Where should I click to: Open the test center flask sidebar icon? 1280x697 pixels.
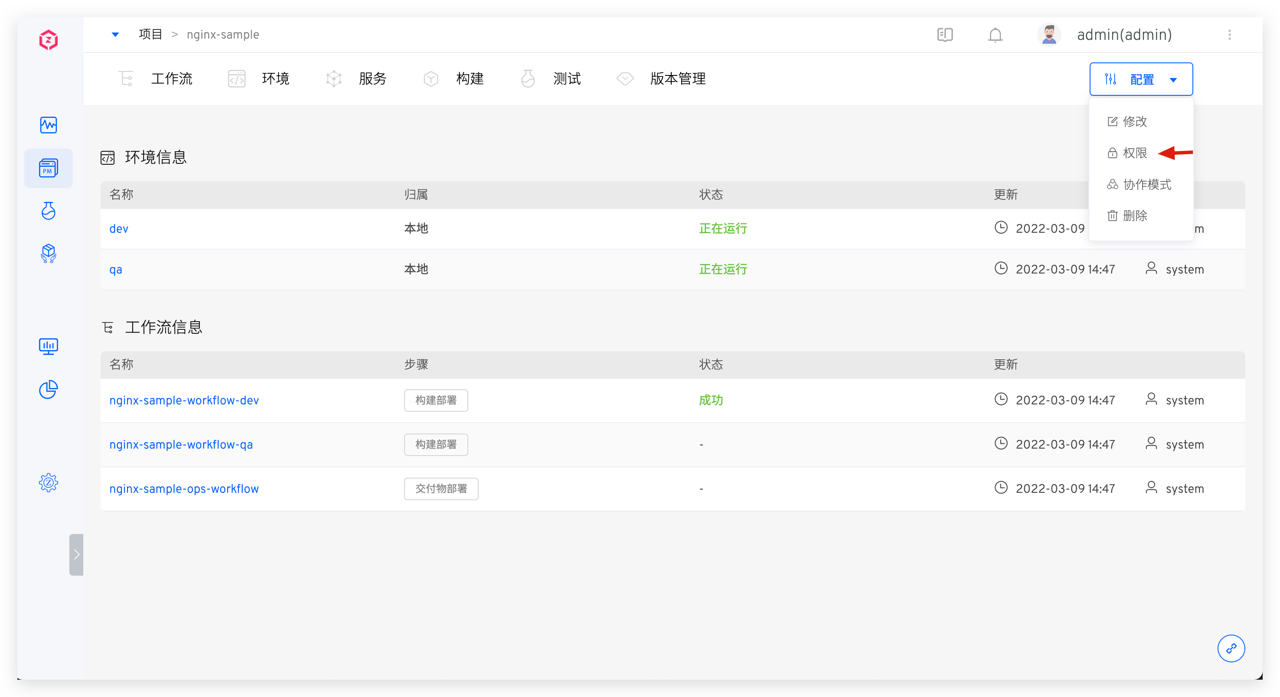(x=49, y=211)
